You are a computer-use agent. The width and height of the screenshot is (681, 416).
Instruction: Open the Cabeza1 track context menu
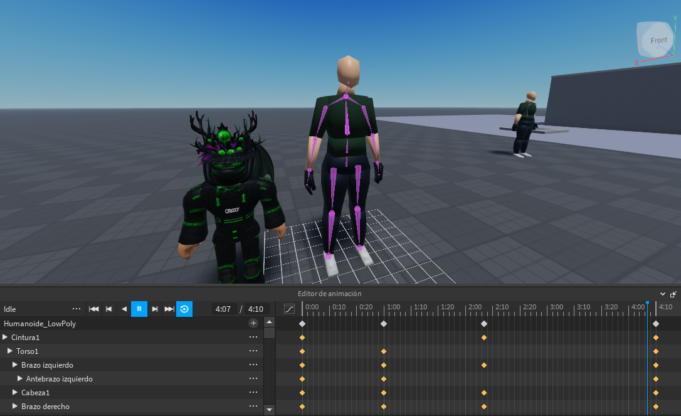(253, 392)
